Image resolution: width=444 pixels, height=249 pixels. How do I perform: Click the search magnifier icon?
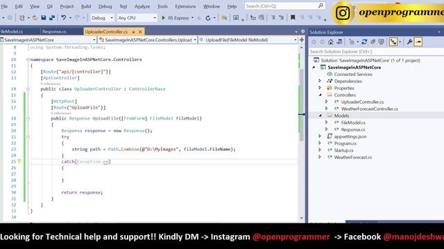(321, 6)
